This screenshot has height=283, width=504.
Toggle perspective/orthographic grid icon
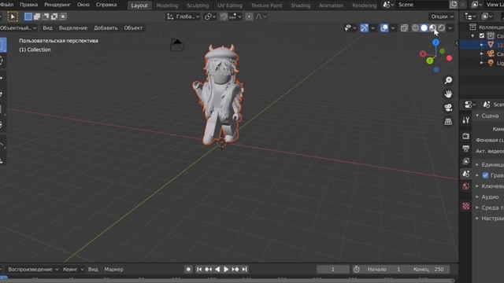448,122
